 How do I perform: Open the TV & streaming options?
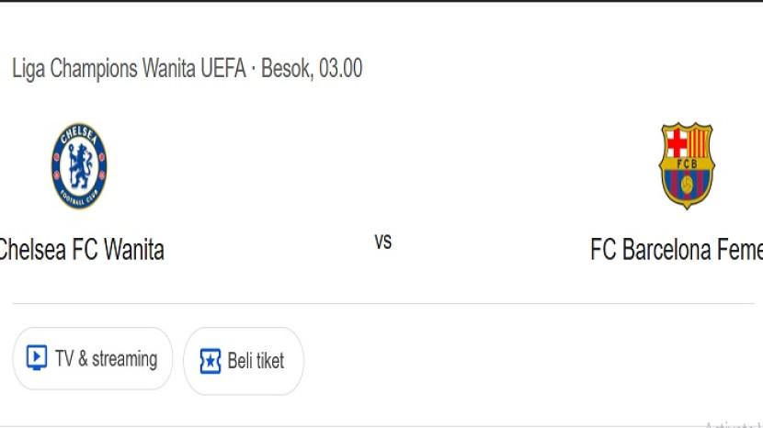92,358
